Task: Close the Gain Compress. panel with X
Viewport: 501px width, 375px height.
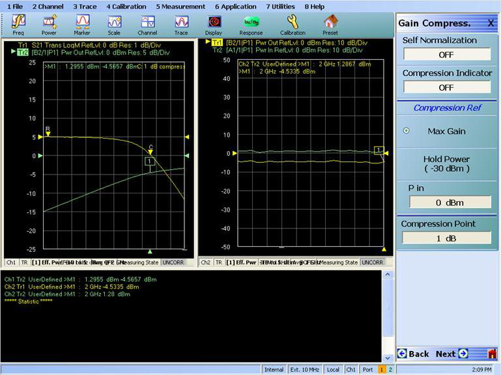Action: point(490,23)
